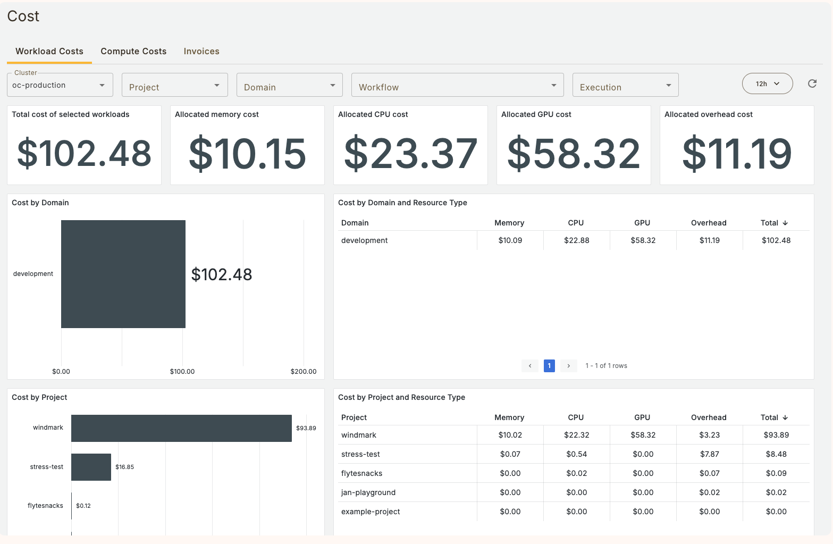Click the development bar in Cost by Domain
Viewport: 833px width, 544px height.
(123, 274)
